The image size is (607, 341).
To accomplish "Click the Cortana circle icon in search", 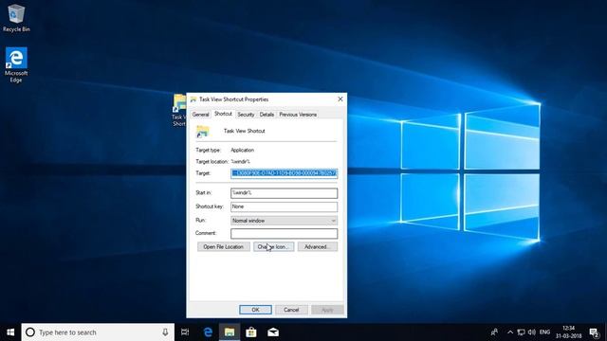I will pos(30,332).
